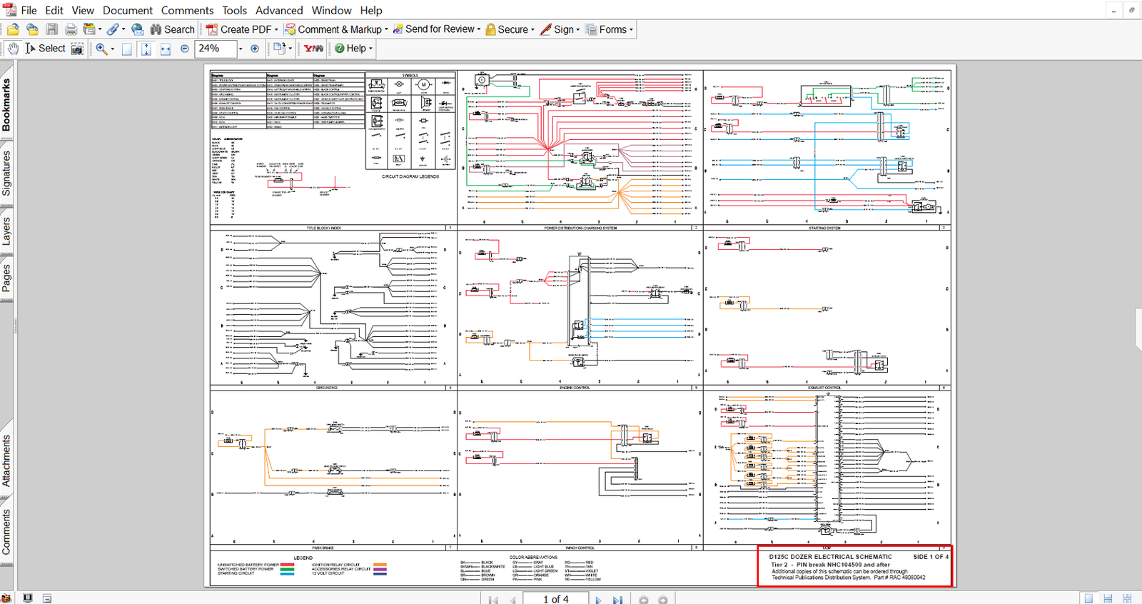This screenshot has width=1142, height=604.
Task: Toggle the Layers side panel
Action: coord(6,231)
